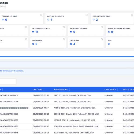The width and height of the screenshot is (134, 134).
Task: Click the truck icon in In Transit +5 Days card
Action: (33, 32)
